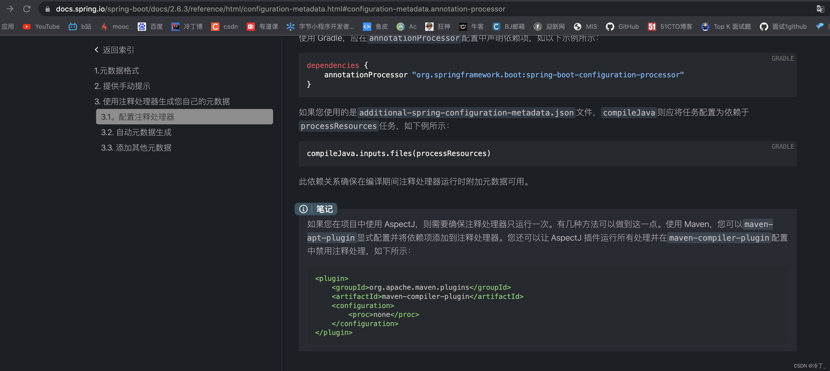830x371 pixels.
Task: Open the 迎新网 bookmark
Action: tap(549, 27)
